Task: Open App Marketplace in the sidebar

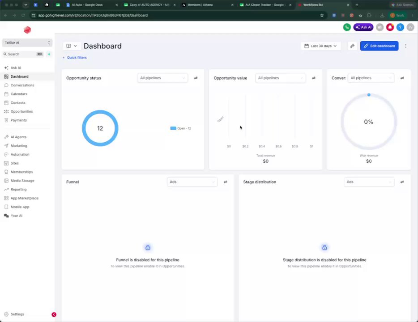Action: pos(27,198)
